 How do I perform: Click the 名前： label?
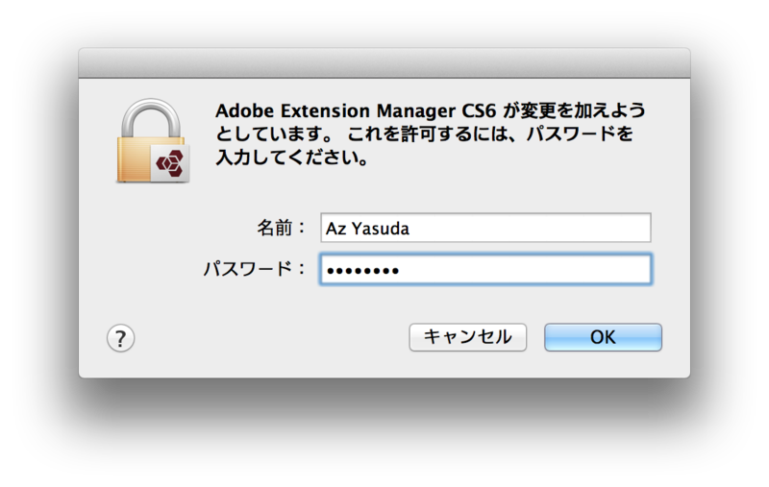(282, 228)
